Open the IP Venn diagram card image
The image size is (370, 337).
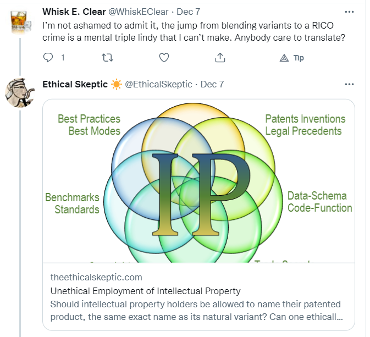[x=198, y=180]
